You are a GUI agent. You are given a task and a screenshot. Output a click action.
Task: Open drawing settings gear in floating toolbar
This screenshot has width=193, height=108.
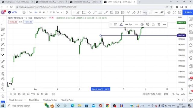tap(142, 24)
